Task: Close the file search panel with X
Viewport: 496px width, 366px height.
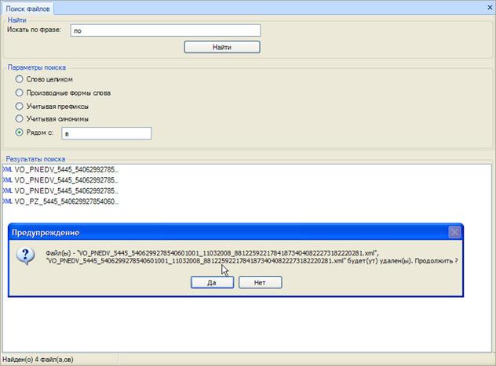Action: coord(490,7)
